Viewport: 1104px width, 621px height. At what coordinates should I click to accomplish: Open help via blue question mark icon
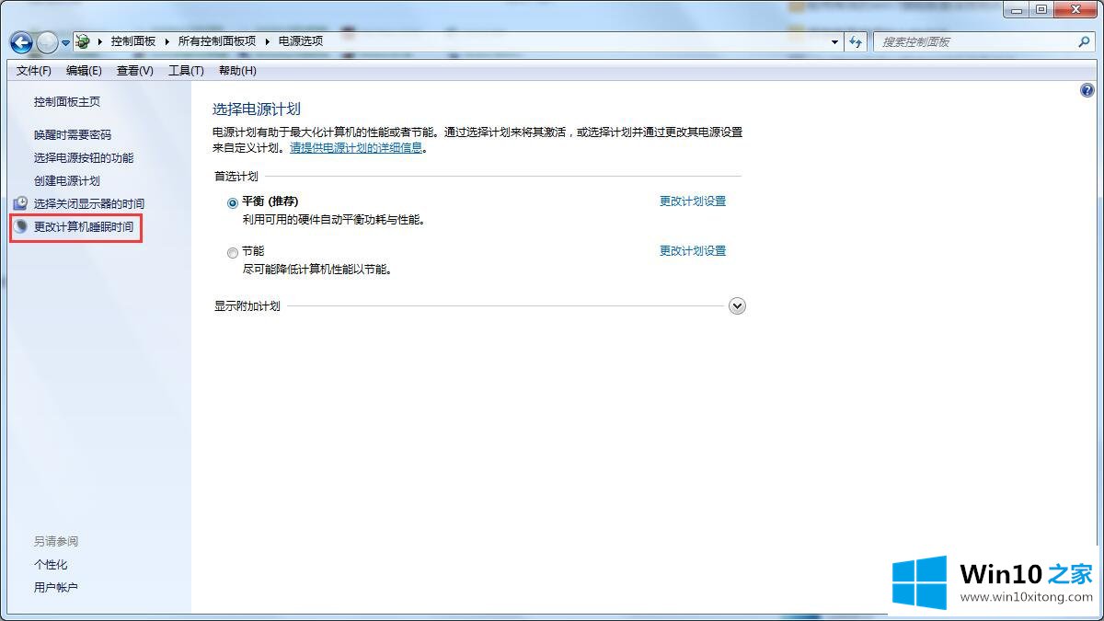pos(1087,90)
